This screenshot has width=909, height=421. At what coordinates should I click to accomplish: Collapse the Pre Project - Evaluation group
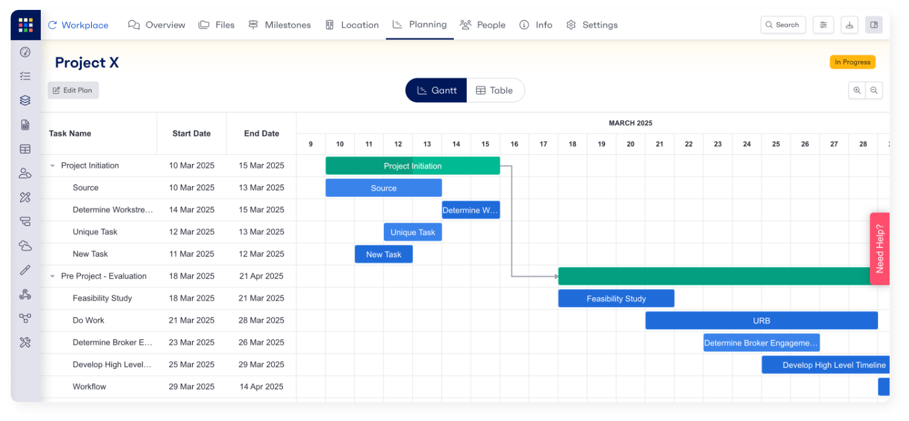pyautogui.click(x=53, y=276)
